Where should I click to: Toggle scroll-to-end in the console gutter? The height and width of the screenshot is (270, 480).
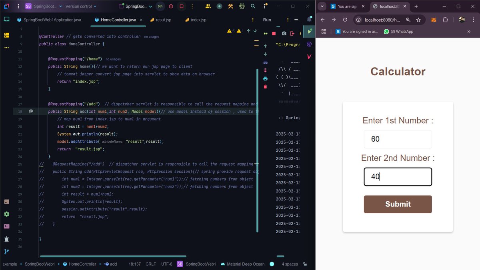coord(265,70)
